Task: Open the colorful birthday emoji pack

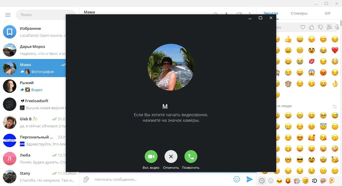Action: point(297,181)
